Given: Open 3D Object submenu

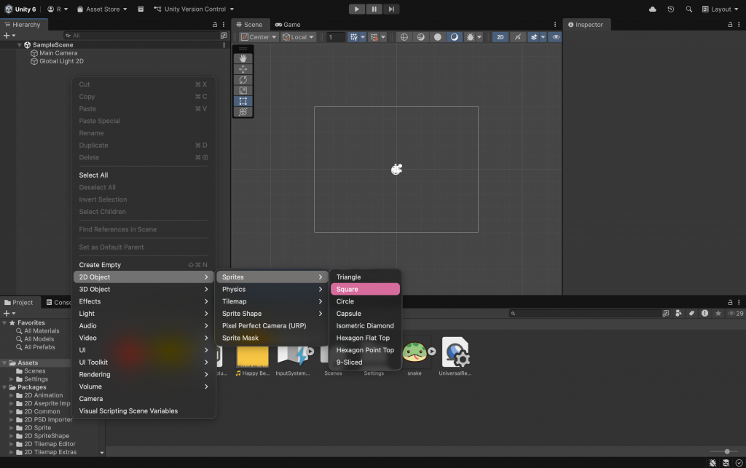Looking at the screenshot, I should click(x=144, y=289).
